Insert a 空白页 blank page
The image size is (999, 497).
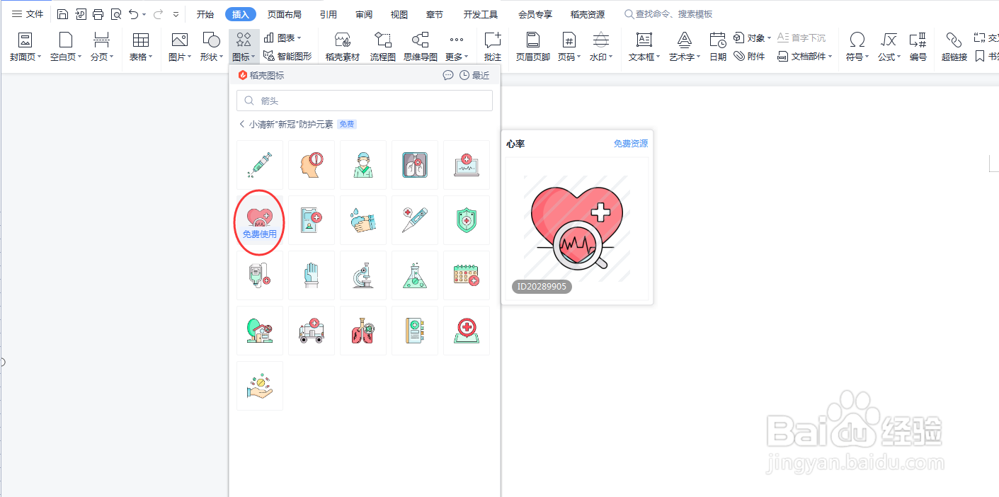65,47
